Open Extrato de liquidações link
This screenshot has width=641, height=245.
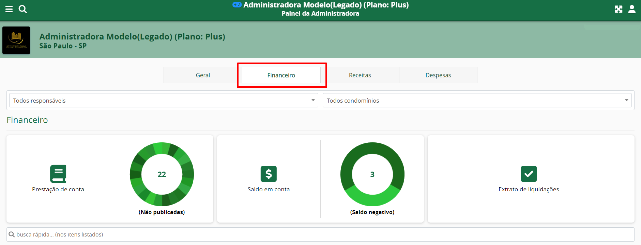[529, 189]
